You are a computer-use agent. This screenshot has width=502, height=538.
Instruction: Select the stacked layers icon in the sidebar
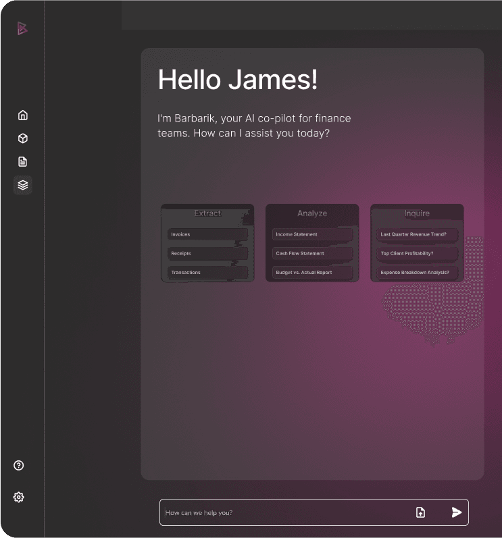pyautogui.click(x=23, y=185)
